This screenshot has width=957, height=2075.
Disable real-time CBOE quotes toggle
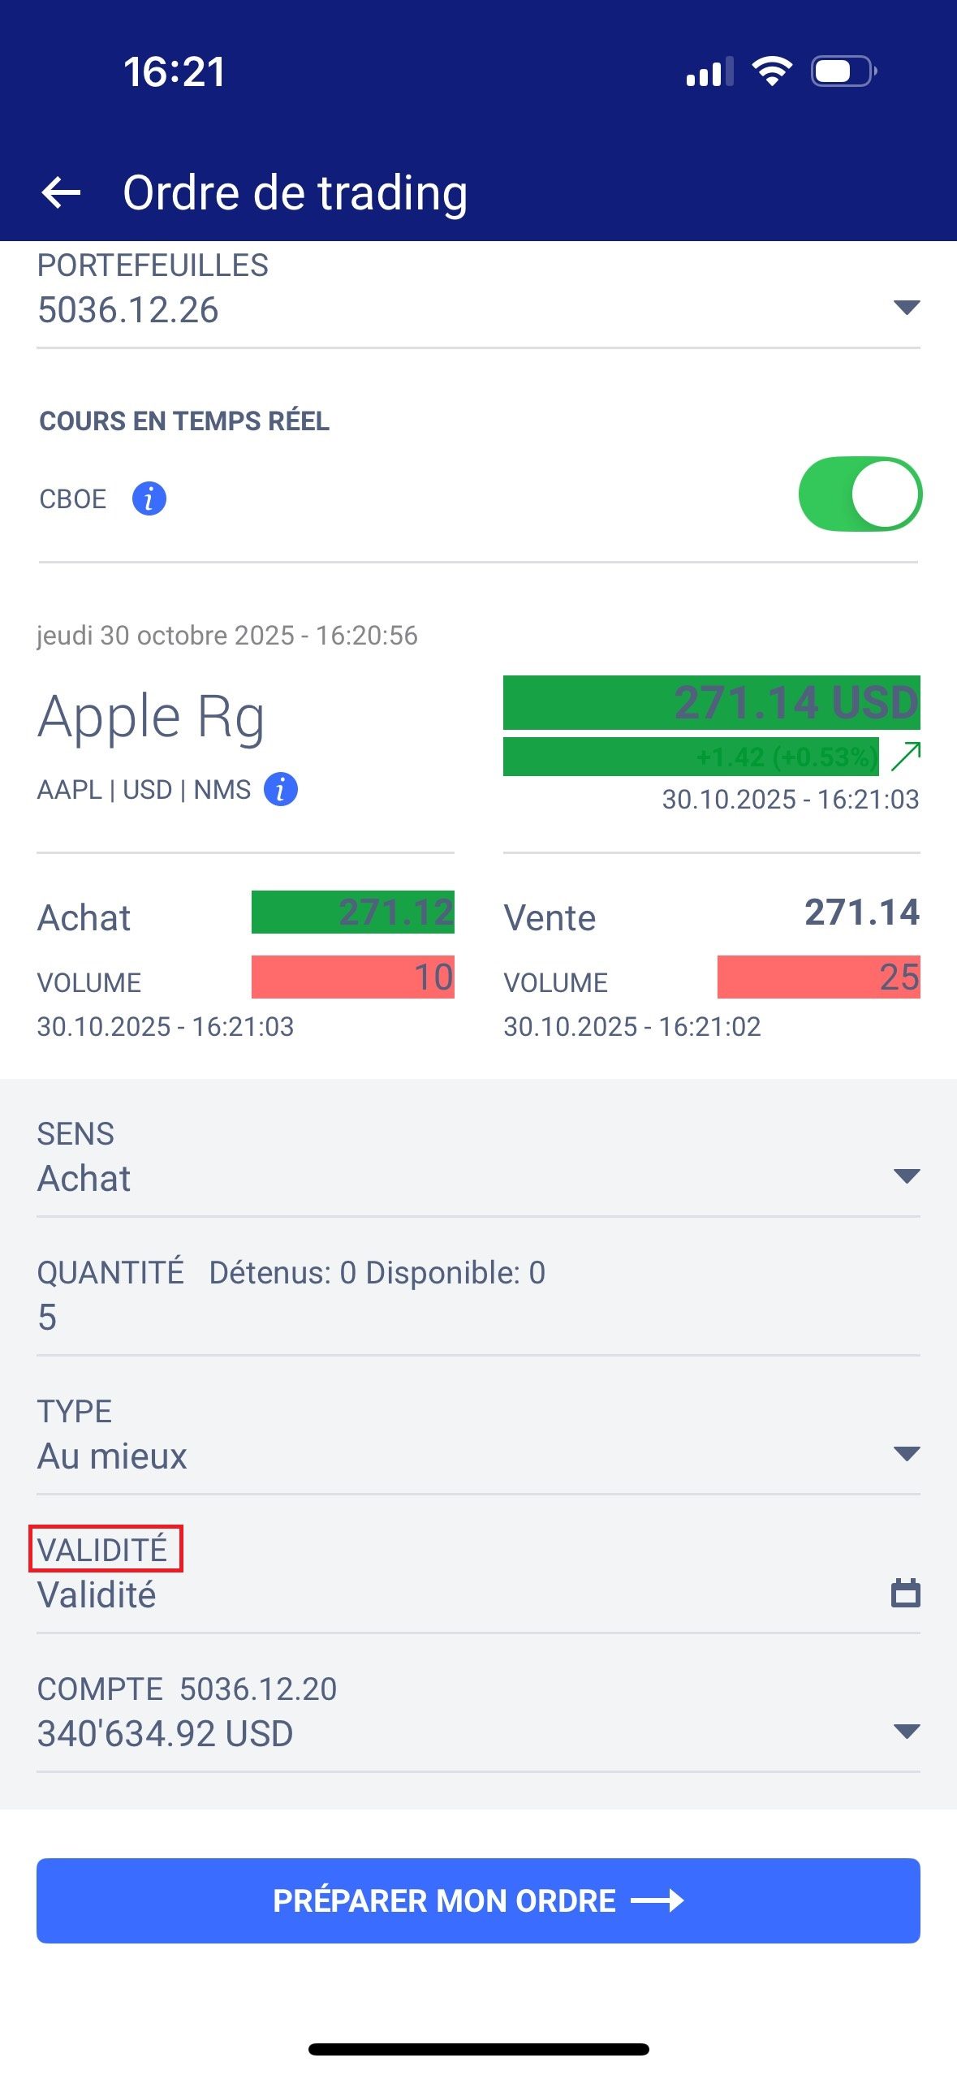pyautogui.click(x=860, y=494)
